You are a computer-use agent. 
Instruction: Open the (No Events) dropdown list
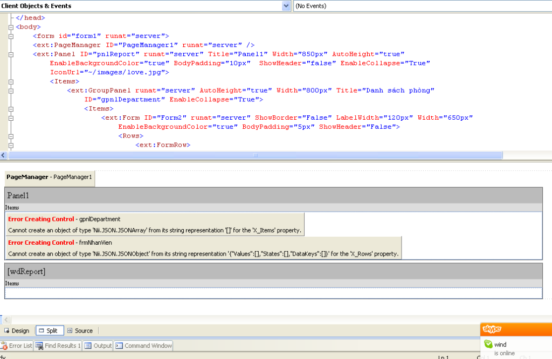click(x=423, y=6)
